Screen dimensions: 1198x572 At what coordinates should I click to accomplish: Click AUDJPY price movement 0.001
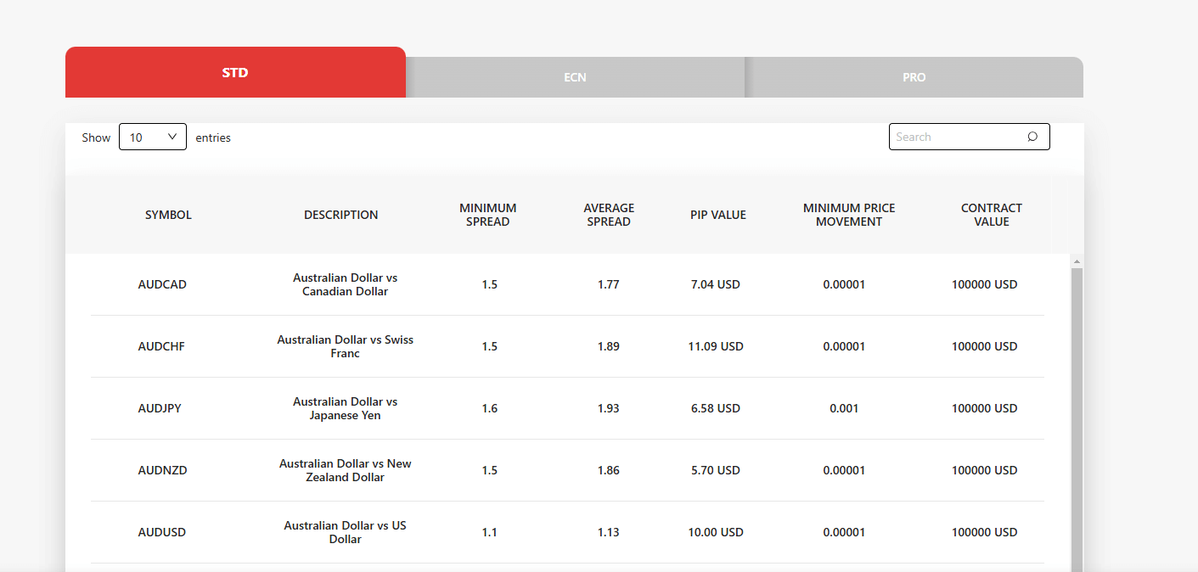(x=844, y=408)
